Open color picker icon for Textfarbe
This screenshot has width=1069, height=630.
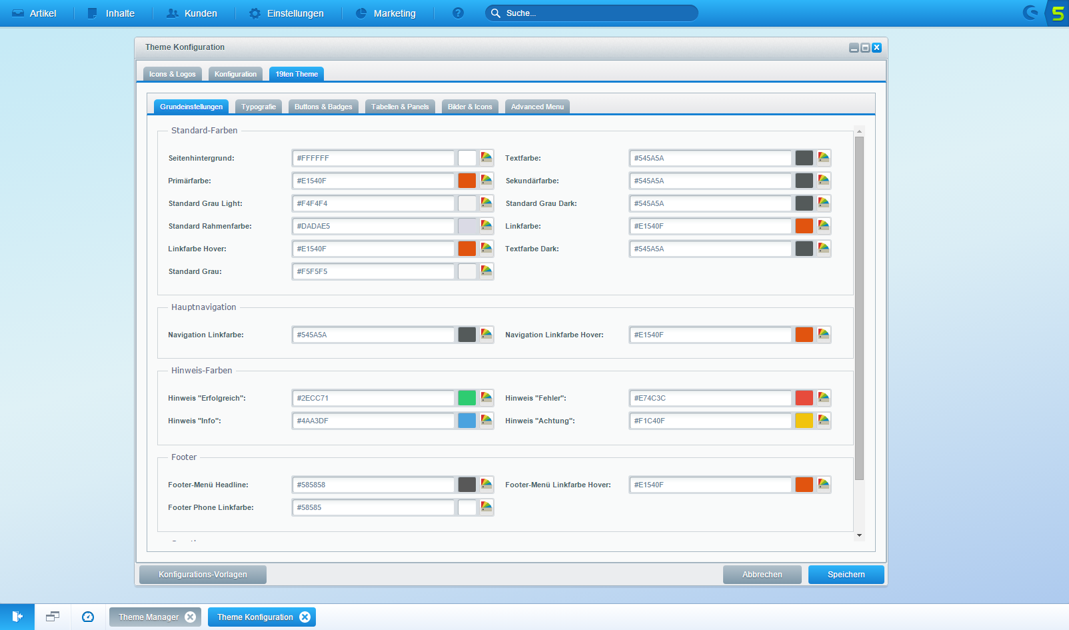coord(824,158)
